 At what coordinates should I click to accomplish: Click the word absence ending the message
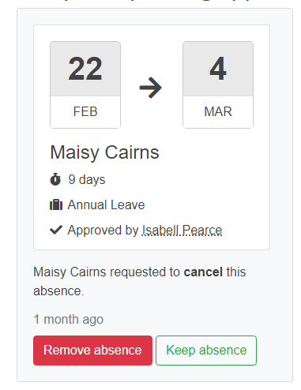click(57, 291)
